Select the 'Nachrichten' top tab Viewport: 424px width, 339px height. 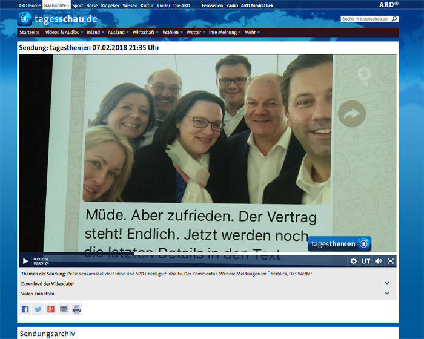56,5
